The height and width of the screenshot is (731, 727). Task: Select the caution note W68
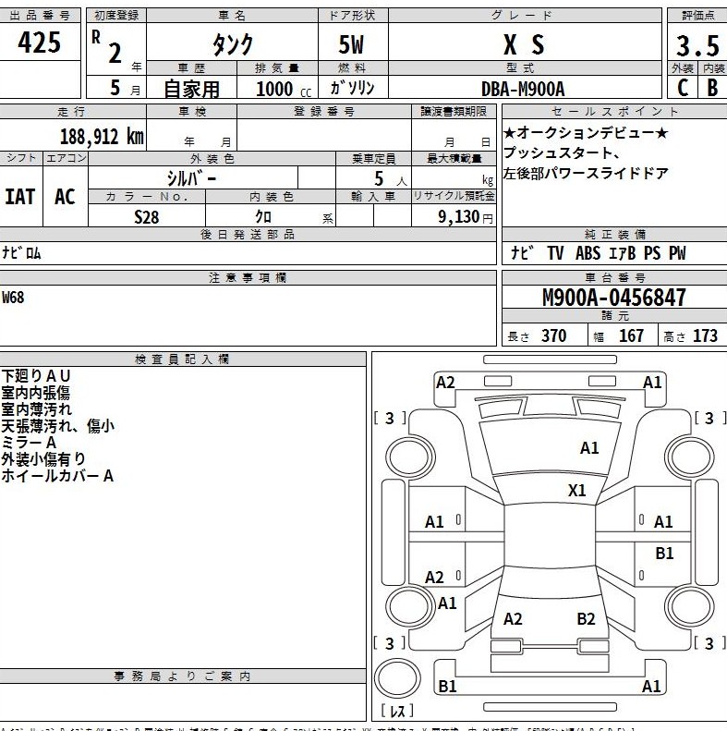(13, 297)
